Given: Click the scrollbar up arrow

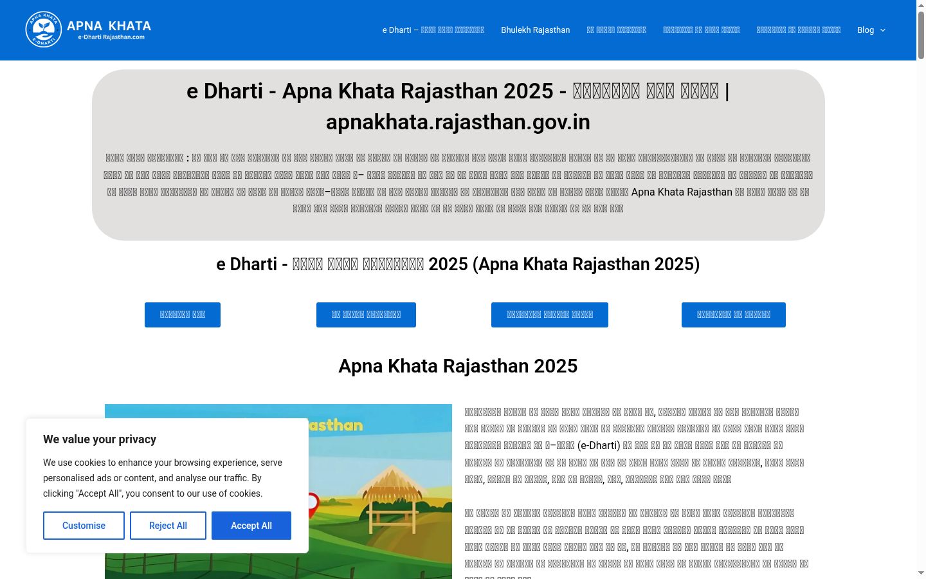Looking at the screenshot, I should point(921,5).
